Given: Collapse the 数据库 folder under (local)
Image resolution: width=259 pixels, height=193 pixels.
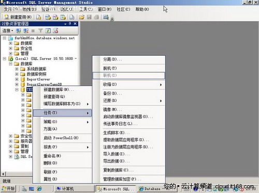Looking at the screenshot, I should [10, 64].
